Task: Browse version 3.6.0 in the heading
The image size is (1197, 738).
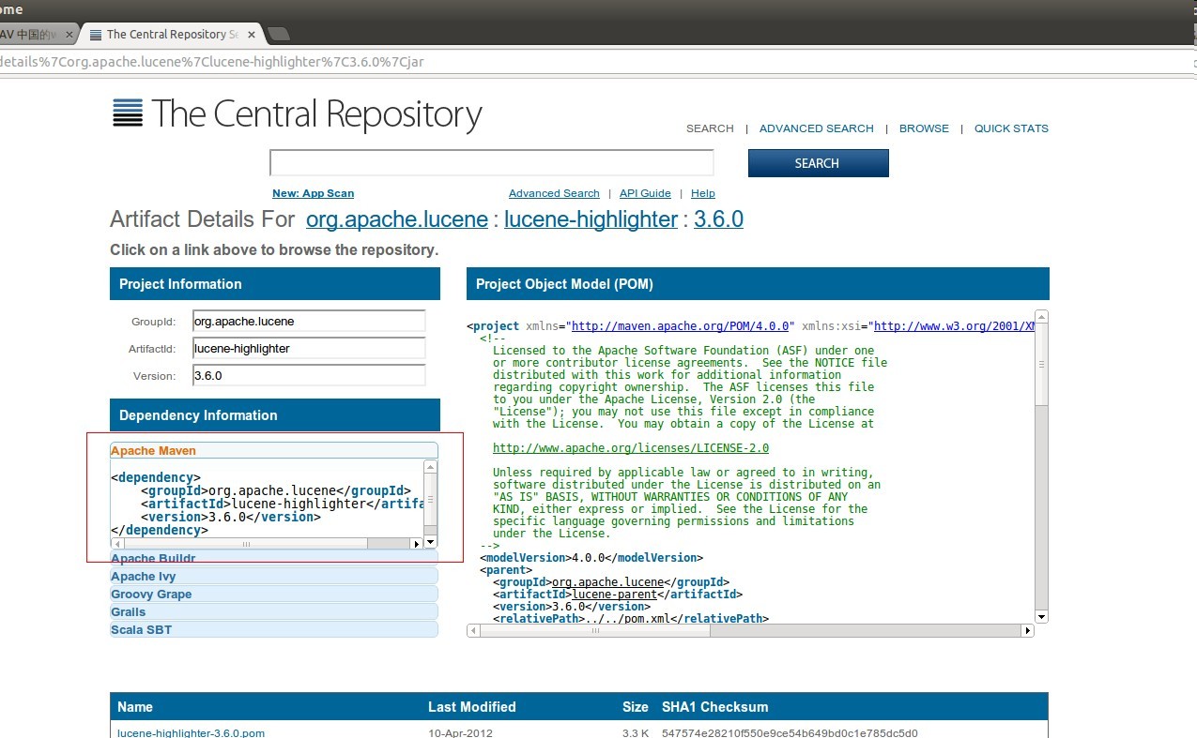Action: click(x=718, y=219)
